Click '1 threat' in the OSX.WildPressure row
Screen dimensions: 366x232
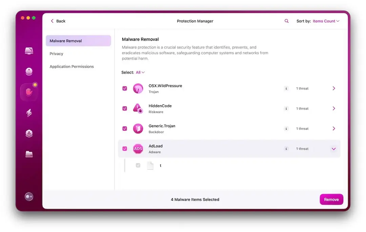pos(302,89)
